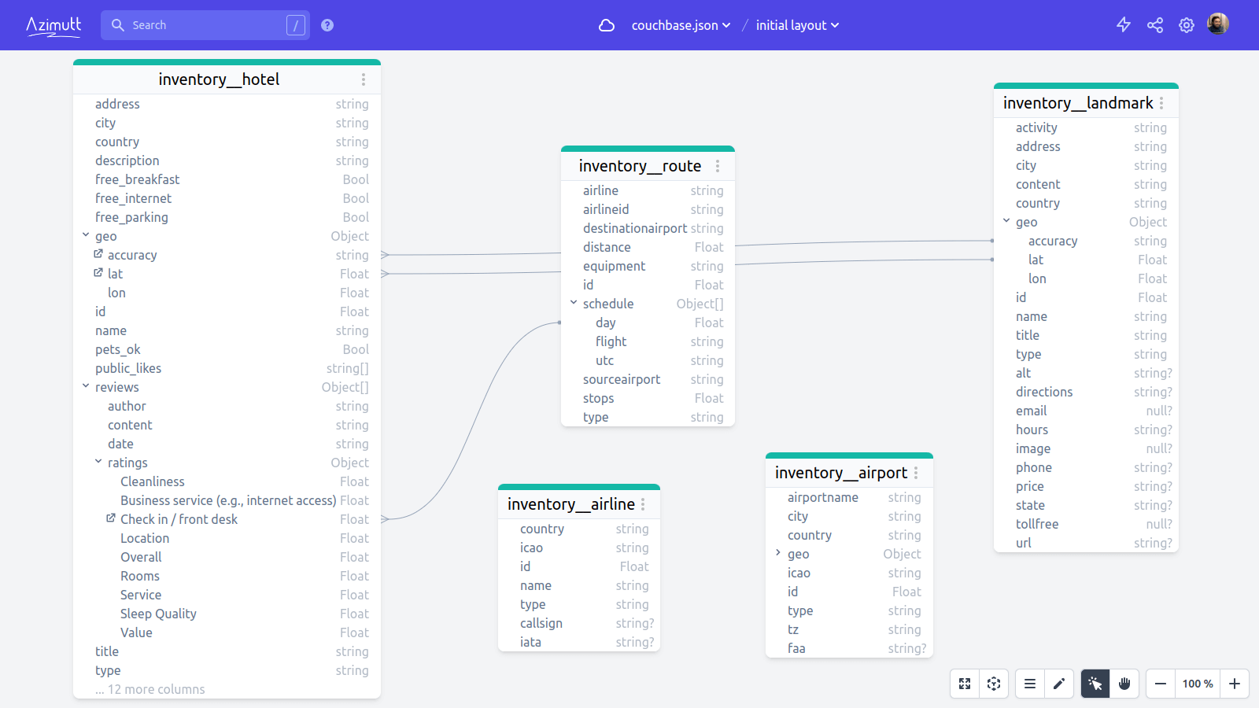The width and height of the screenshot is (1259, 708).
Task: Collapse the reviews list in inventory__hotel
Action: 87,386
